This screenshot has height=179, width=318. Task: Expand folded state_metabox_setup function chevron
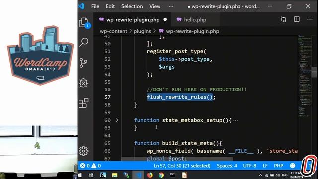(117, 120)
